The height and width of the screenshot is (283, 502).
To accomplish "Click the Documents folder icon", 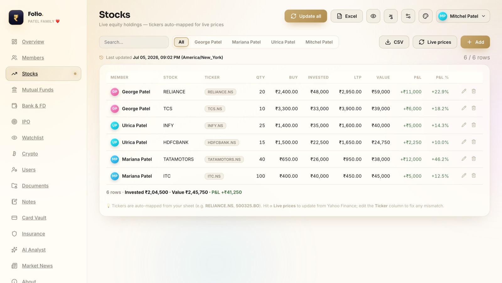I will [14, 186].
